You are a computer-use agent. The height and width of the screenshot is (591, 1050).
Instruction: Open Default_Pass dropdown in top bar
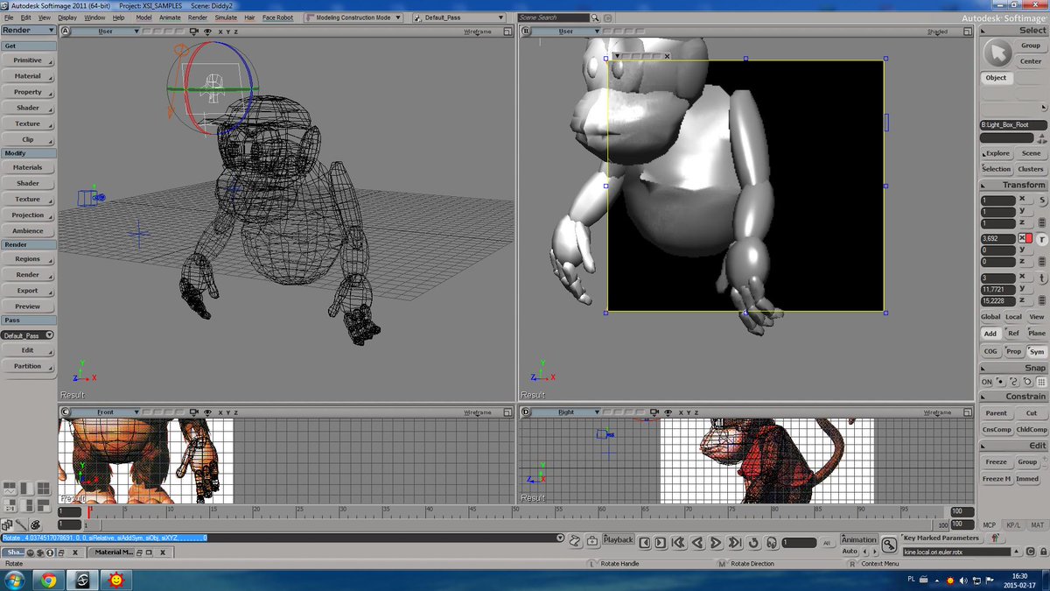(458, 18)
